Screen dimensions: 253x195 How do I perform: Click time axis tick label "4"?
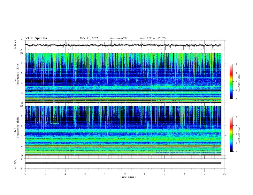pyautogui.click(x=105, y=174)
